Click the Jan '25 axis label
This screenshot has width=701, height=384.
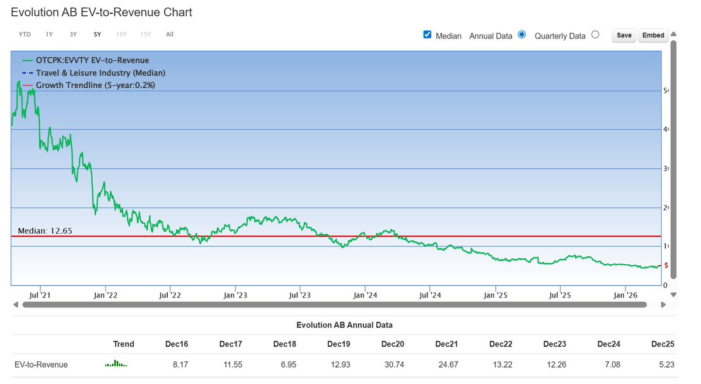[x=495, y=295]
